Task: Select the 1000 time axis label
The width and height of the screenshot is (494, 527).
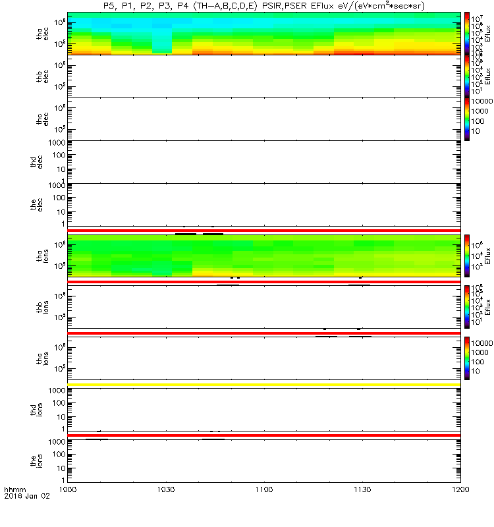Action: tap(68, 489)
